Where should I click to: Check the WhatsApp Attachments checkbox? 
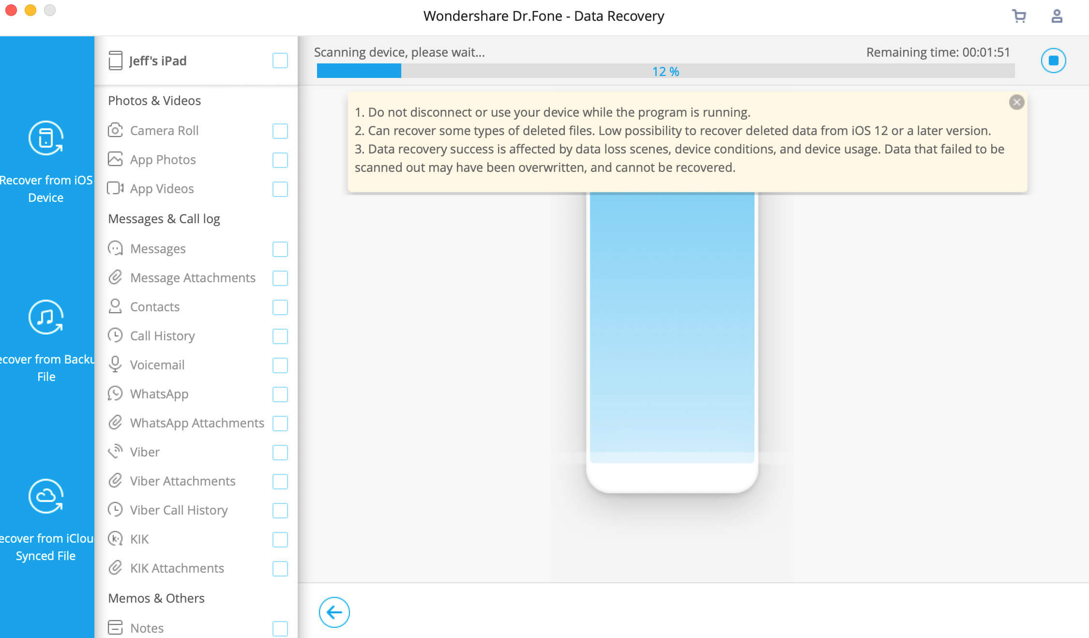tap(280, 423)
